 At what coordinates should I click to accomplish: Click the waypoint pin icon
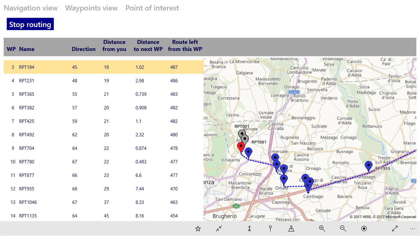pos(270,228)
